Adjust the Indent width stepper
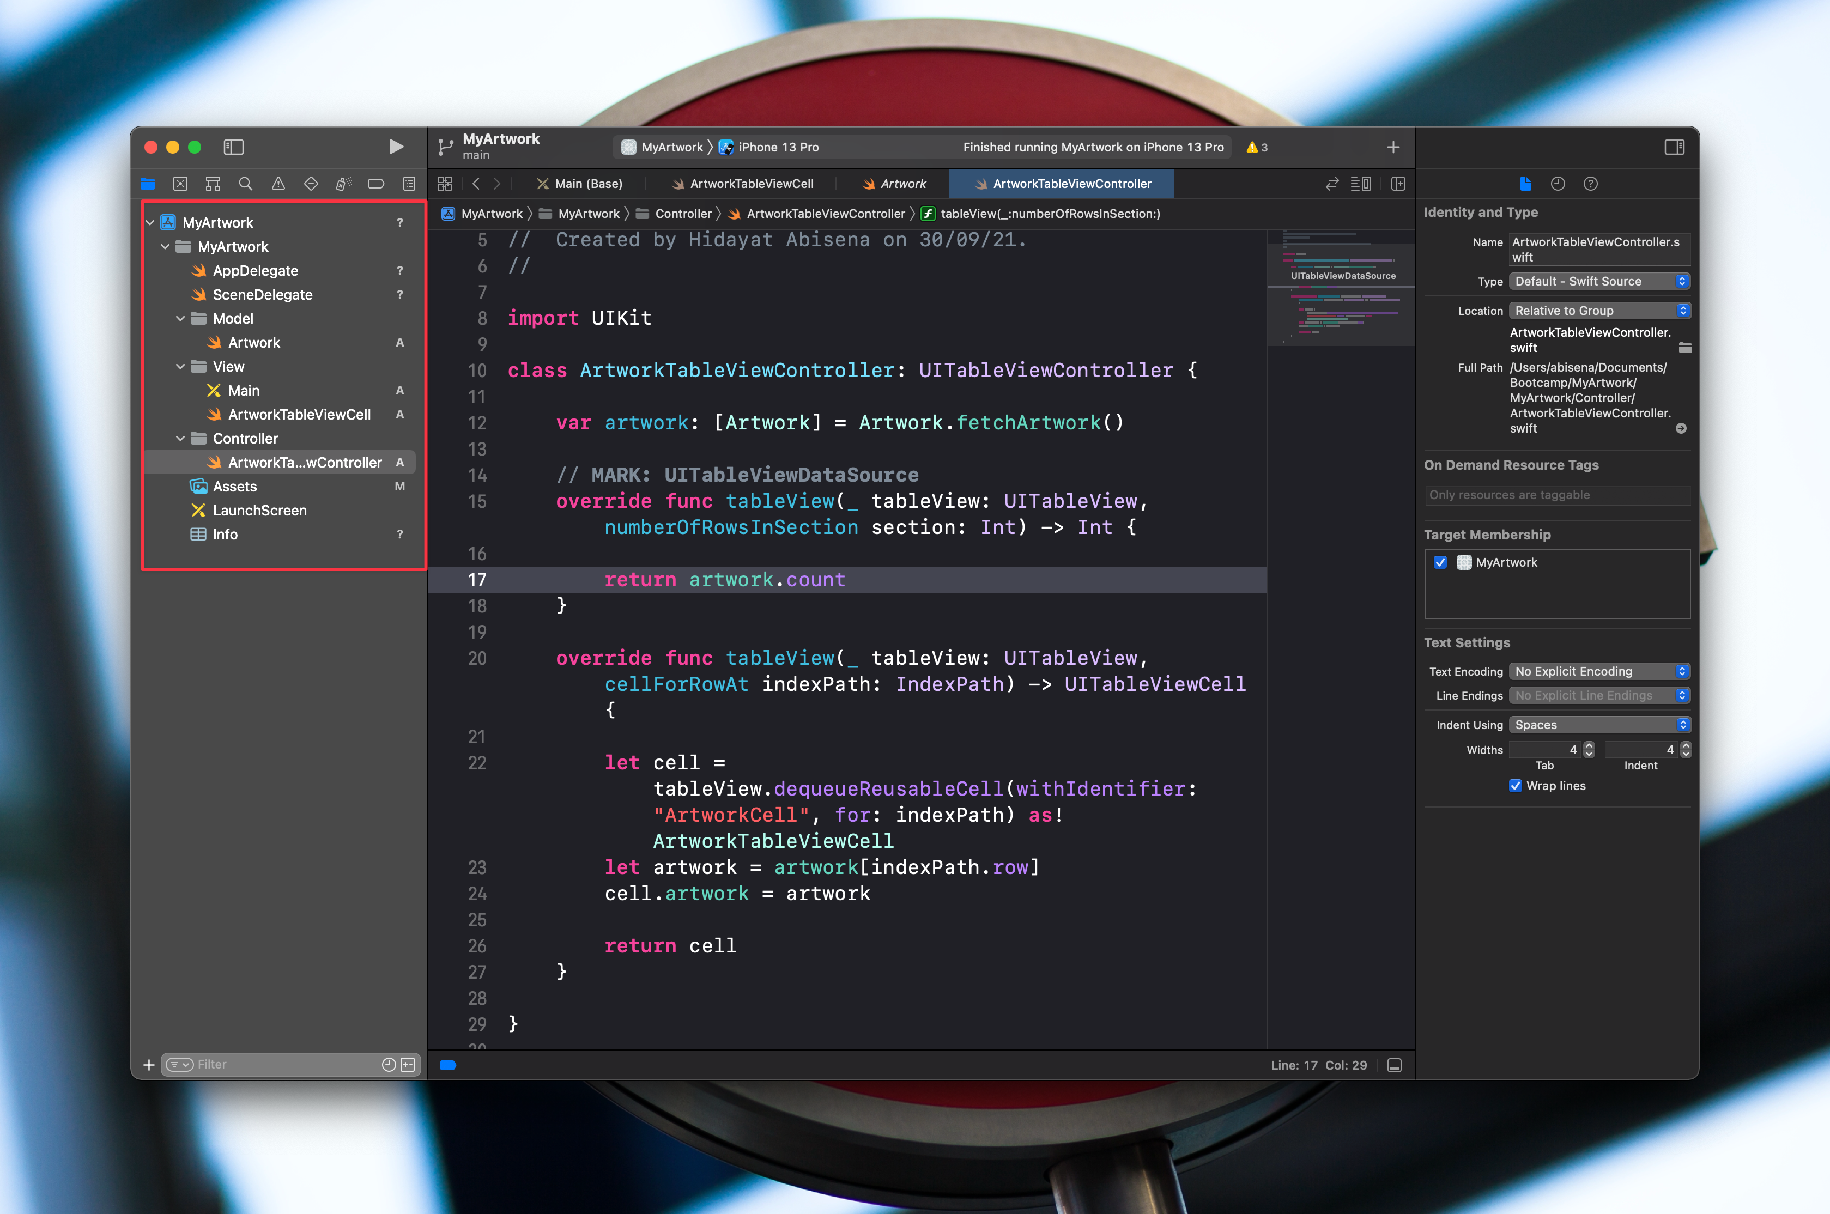Screen dimensions: 1830x1214 point(1686,749)
